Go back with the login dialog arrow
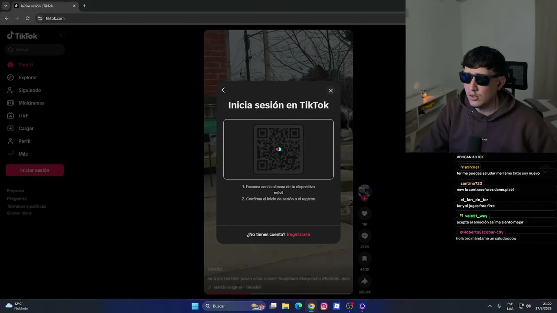 pos(223,90)
